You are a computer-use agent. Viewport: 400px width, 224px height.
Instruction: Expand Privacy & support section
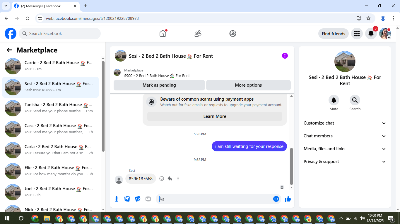coord(345,162)
